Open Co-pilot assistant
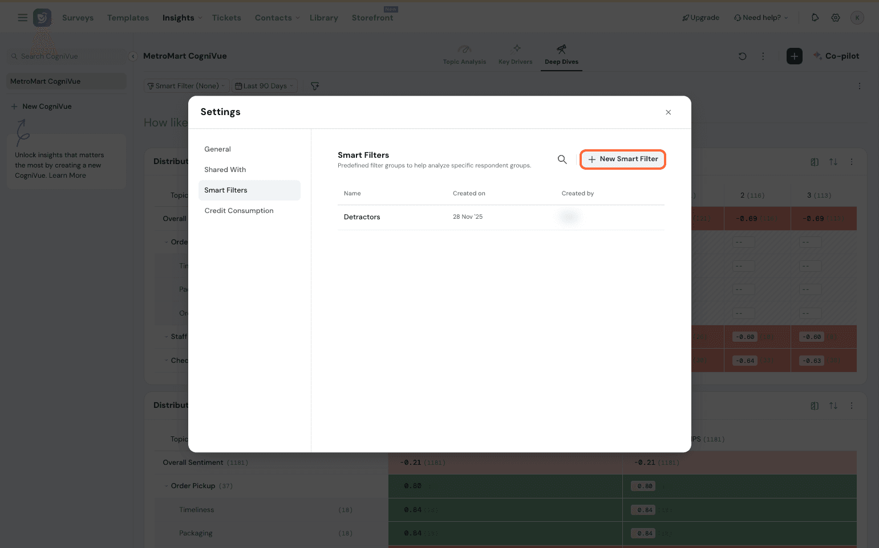The width and height of the screenshot is (879, 548). coord(836,56)
